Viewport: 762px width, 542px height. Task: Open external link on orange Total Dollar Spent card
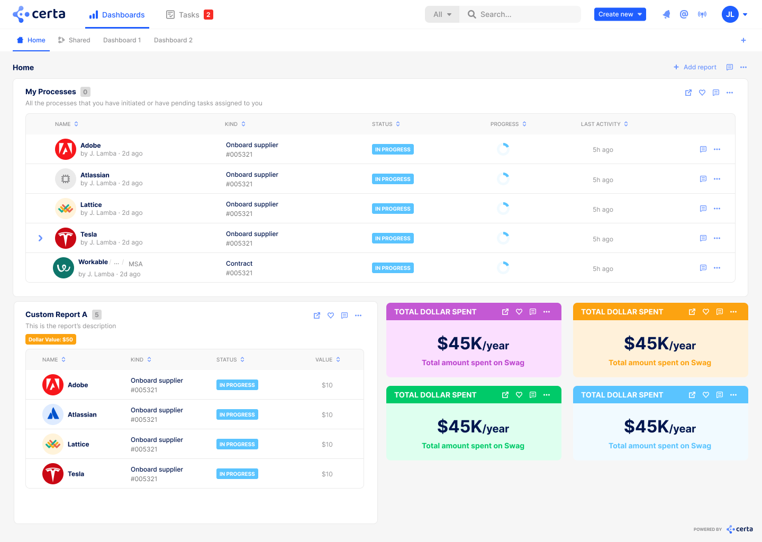[692, 312]
